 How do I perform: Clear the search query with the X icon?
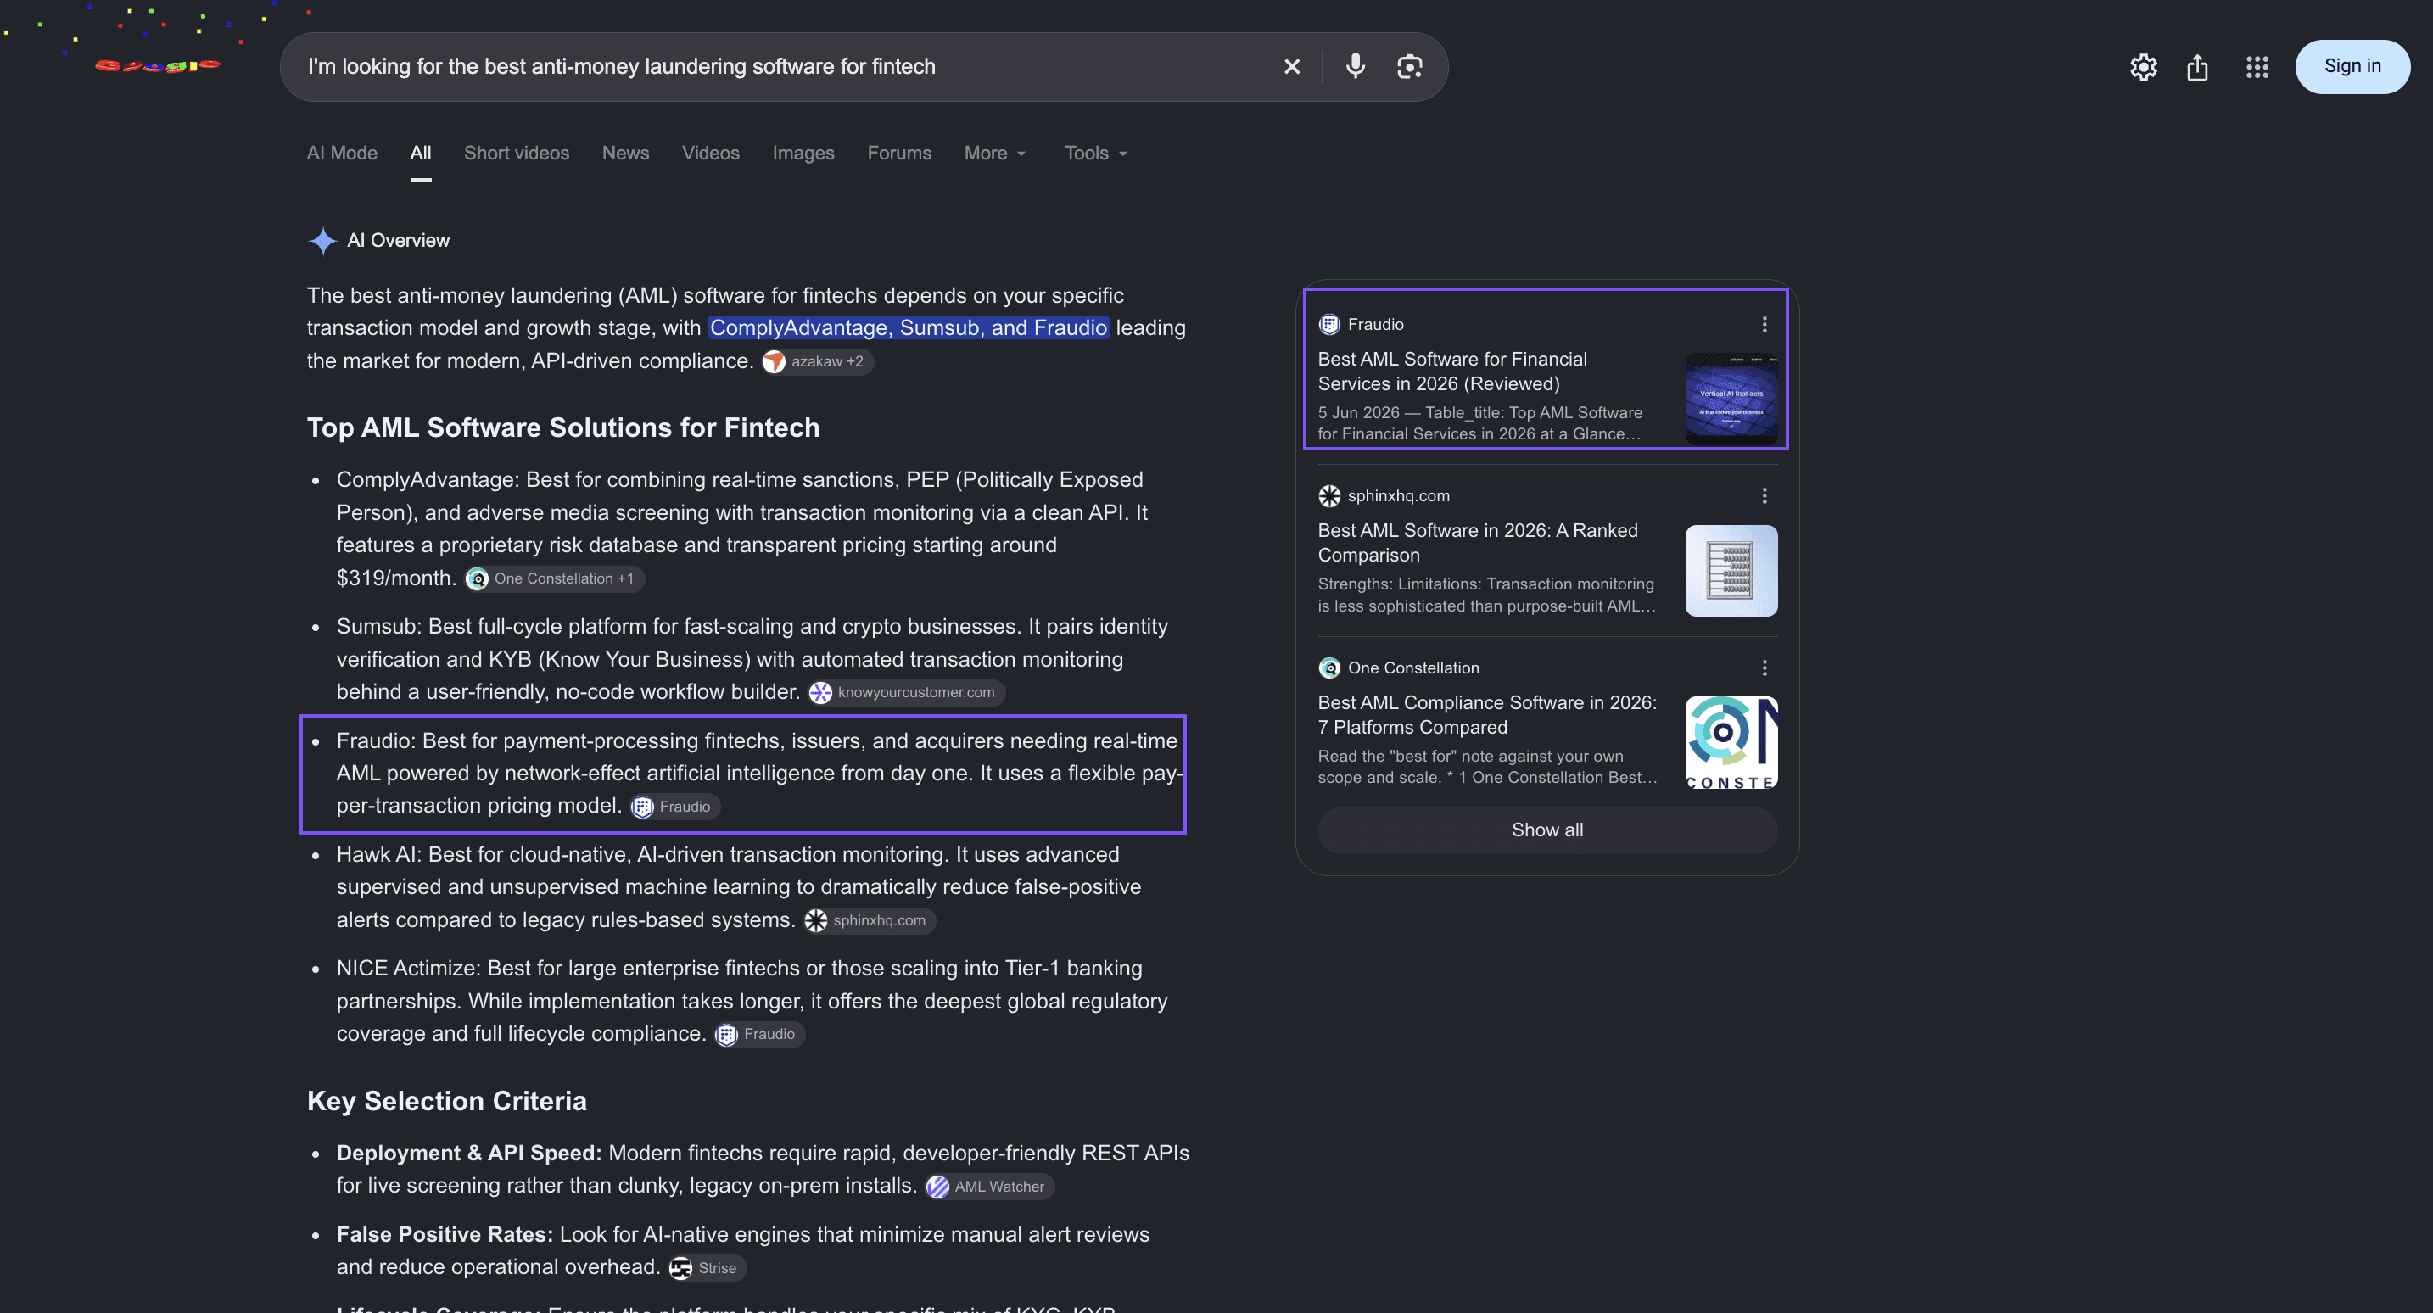[x=1292, y=66]
